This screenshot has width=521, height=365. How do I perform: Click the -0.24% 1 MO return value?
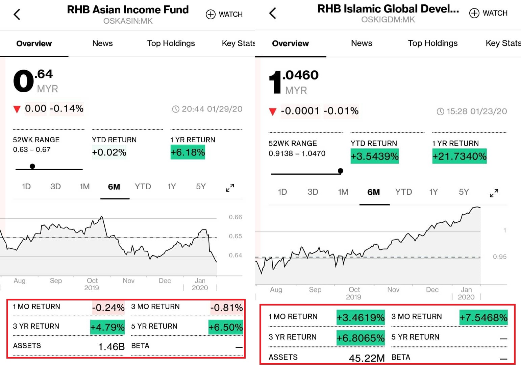point(108,308)
